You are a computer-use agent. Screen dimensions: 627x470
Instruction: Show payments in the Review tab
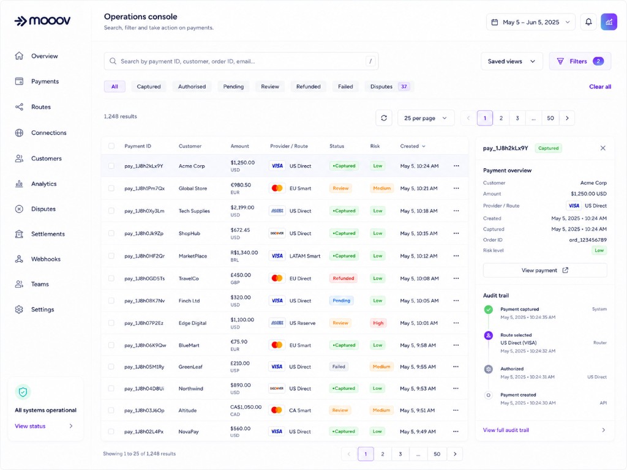(270, 87)
